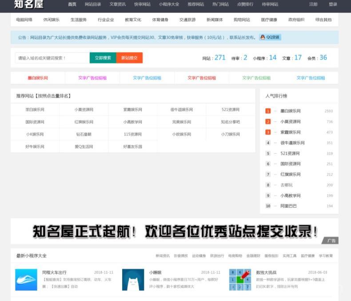Open 阿里巴巴 in popularity ranking

pos(288,206)
